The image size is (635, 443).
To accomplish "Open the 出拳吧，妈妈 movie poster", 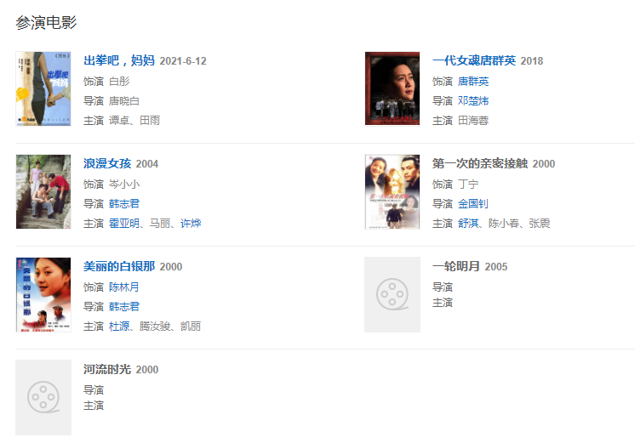I will (43, 88).
